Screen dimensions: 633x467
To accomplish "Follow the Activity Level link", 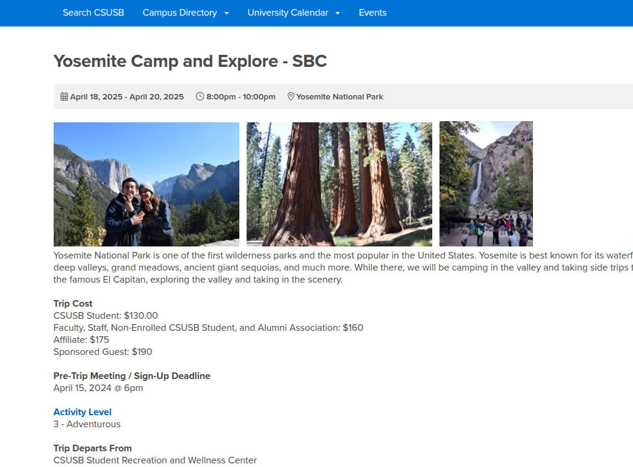I will pos(83,412).
